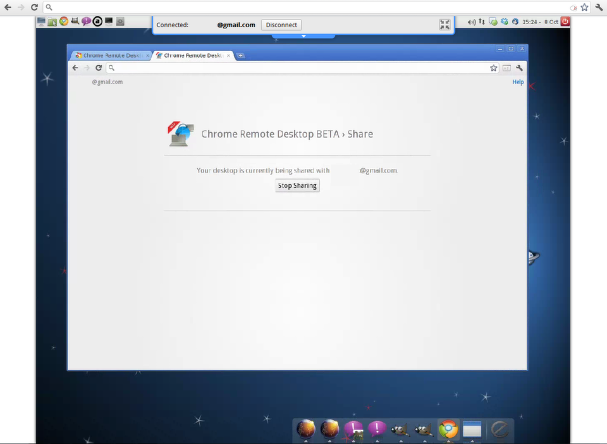The width and height of the screenshot is (607, 444).
Task: Focus the outer browser's address bar
Action: pyautogui.click(x=310, y=7)
